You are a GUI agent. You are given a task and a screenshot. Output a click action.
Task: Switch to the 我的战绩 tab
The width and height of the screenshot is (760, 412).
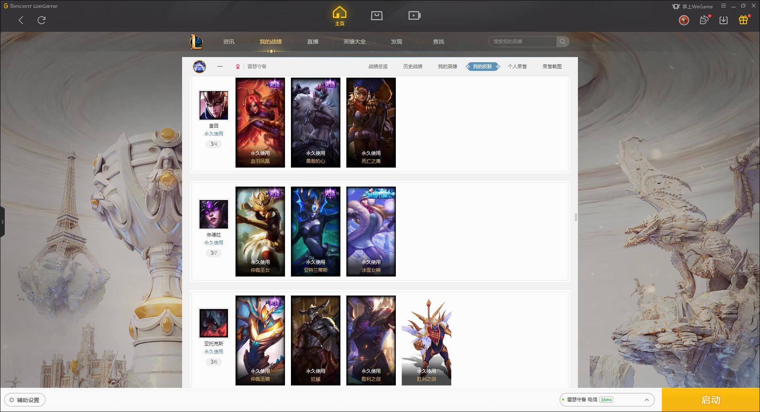(x=271, y=42)
